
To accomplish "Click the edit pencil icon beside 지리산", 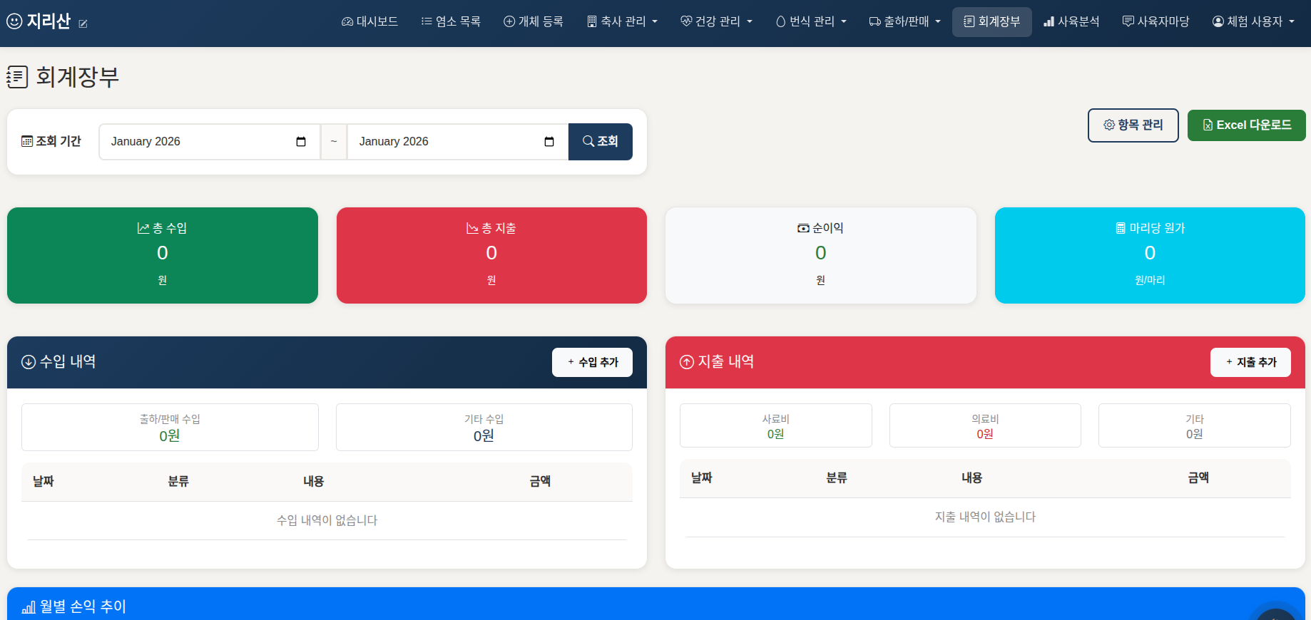I will pos(83,24).
